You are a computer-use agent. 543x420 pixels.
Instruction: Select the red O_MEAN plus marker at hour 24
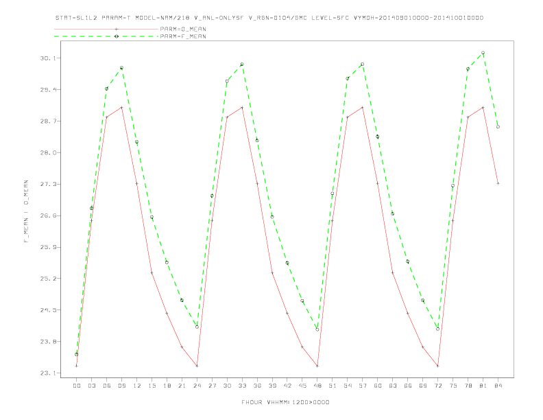pos(197,366)
